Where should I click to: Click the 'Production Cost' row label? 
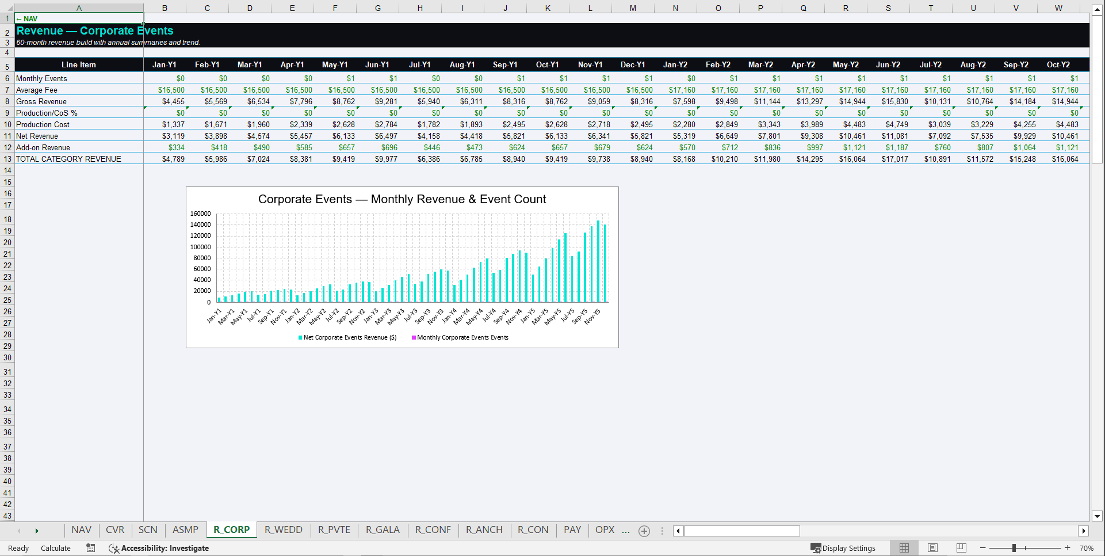pos(43,124)
